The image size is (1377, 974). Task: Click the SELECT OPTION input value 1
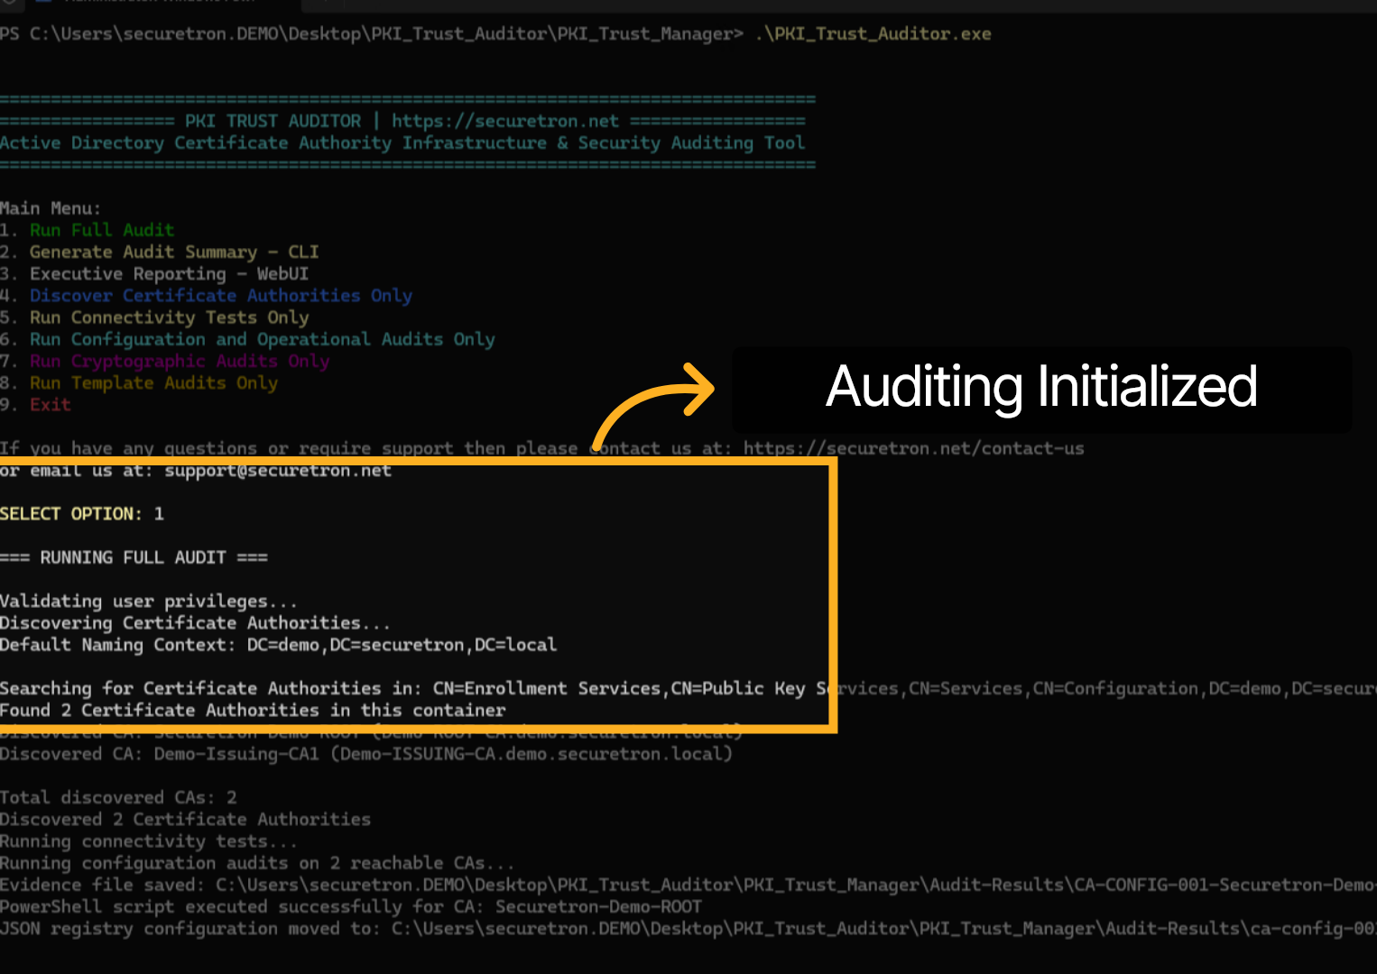point(161,513)
